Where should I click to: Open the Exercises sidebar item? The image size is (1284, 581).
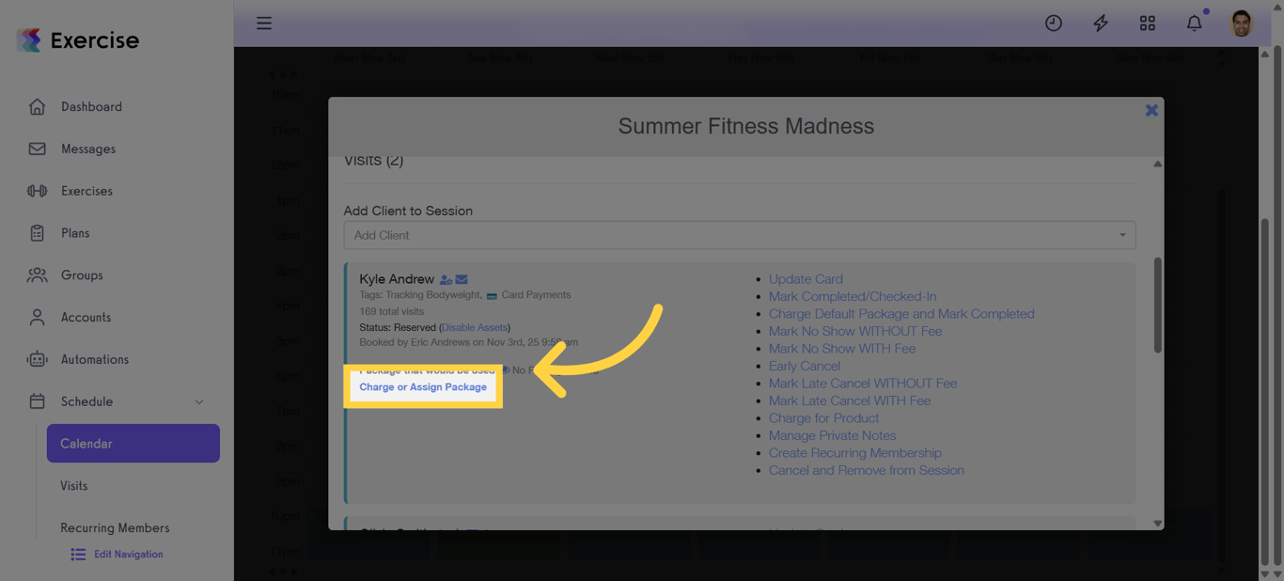(86, 191)
